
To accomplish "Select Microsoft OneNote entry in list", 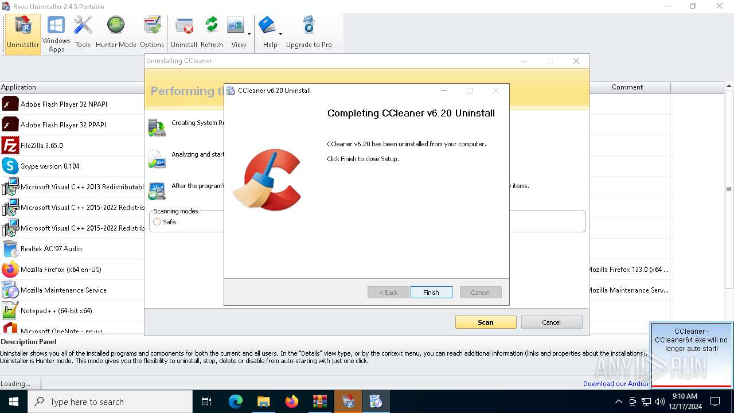I will (72, 329).
